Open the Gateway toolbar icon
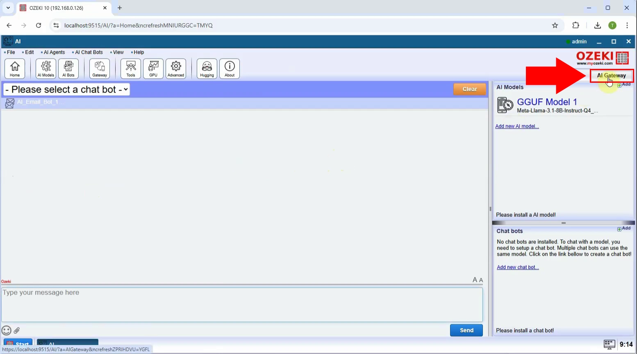 click(100, 68)
